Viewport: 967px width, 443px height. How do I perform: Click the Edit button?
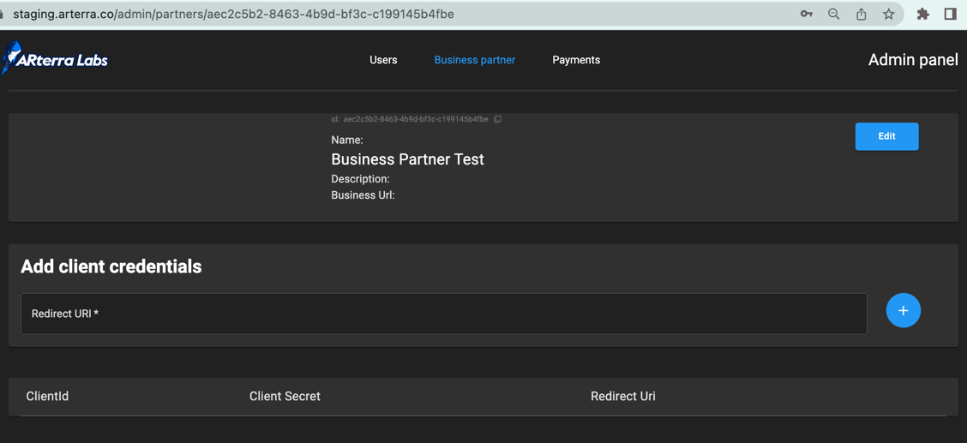[886, 136]
